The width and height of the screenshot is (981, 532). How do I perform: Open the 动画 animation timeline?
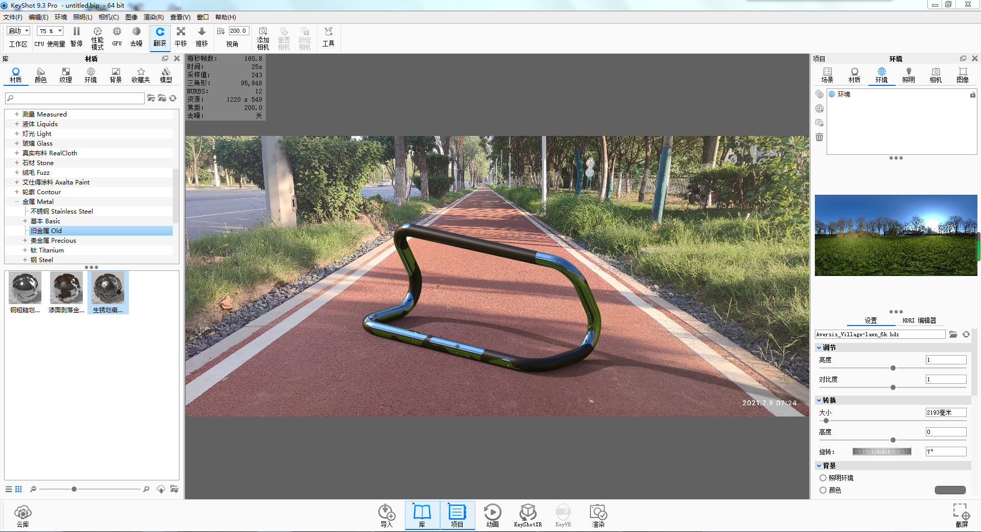(x=492, y=516)
